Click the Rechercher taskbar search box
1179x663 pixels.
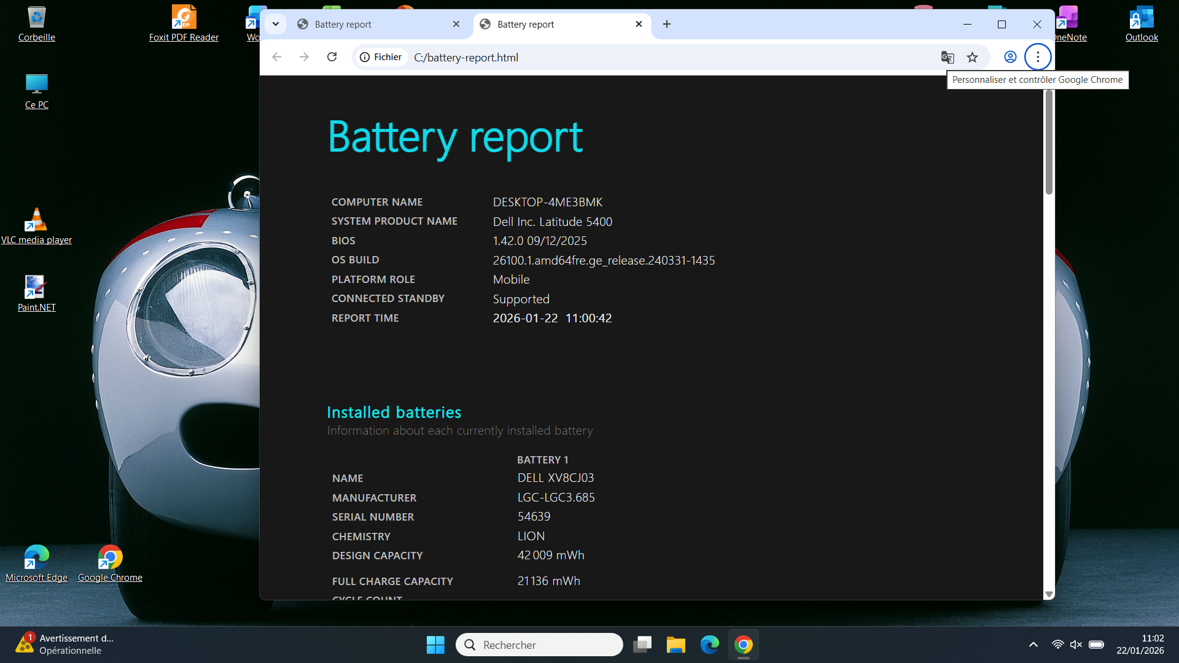coord(539,645)
